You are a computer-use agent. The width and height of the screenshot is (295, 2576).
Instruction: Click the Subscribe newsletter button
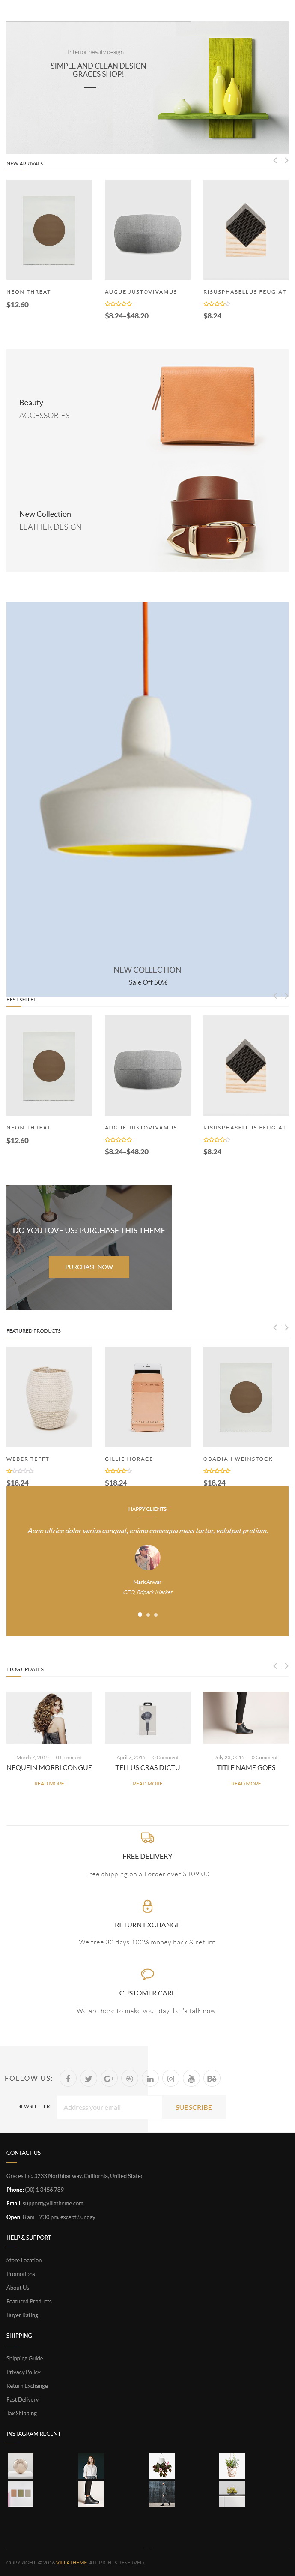pyautogui.click(x=193, y=2106)
